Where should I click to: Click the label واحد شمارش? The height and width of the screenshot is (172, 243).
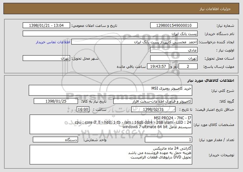pos(95,140)
